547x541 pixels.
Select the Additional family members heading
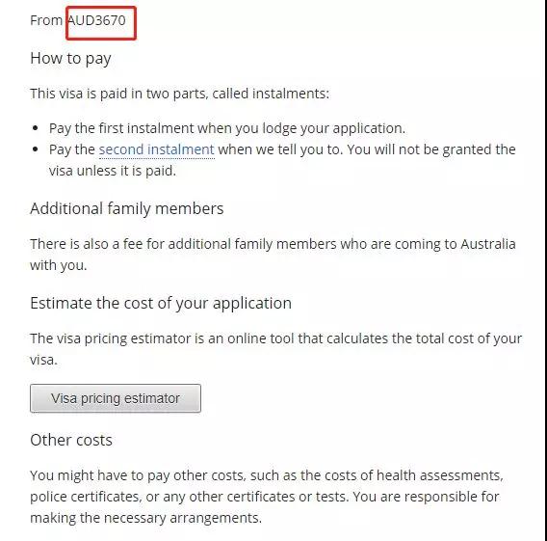(x=126, y=208)
